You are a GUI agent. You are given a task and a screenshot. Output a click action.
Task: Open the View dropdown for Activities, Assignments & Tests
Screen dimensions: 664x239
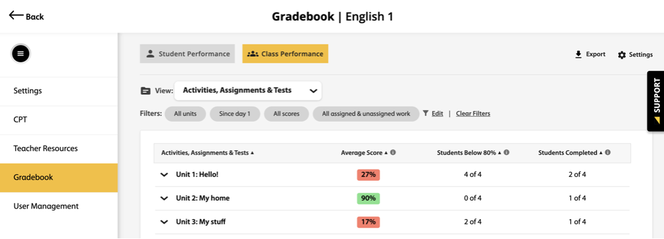pyautogui.click(x=248, y=90)
